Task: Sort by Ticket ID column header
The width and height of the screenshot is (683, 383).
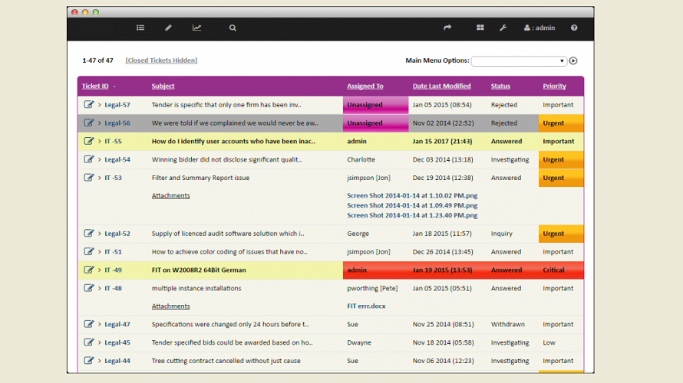Action: [95, 86]
